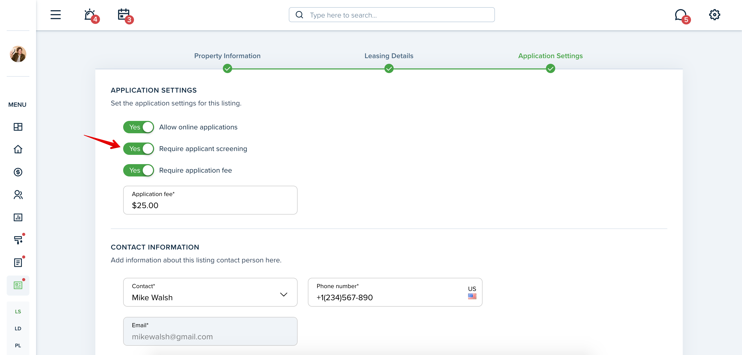Open the properties house icon
This screenshot has height=355, width=742.
point(18,149)
